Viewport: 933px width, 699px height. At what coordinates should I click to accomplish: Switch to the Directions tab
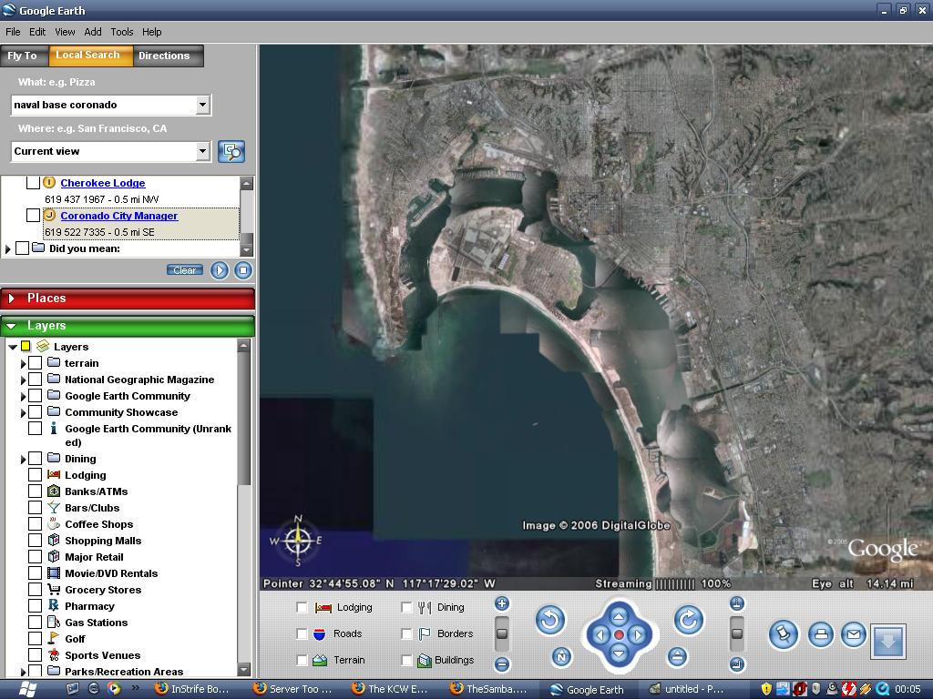coord(164,56)
